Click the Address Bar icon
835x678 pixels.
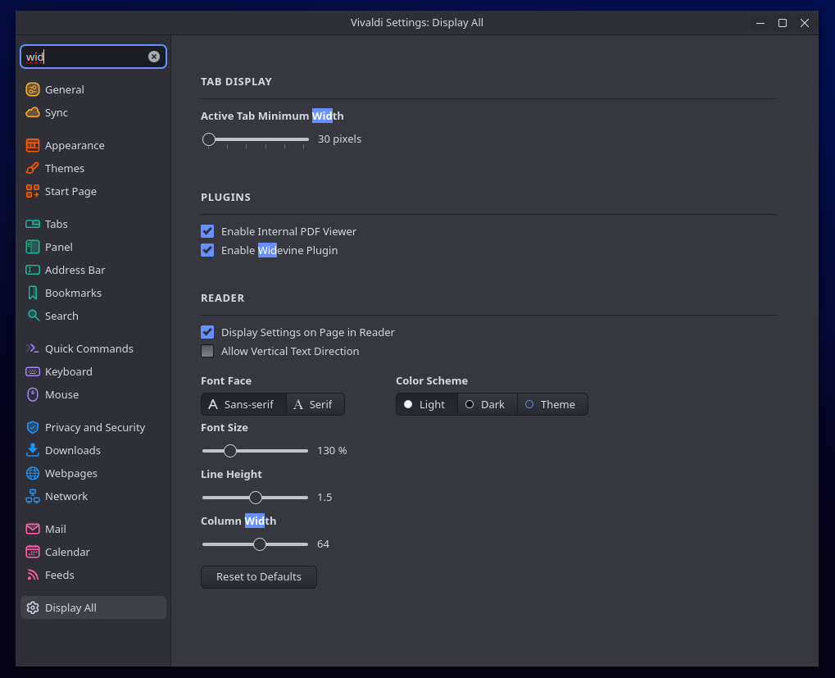33,270
